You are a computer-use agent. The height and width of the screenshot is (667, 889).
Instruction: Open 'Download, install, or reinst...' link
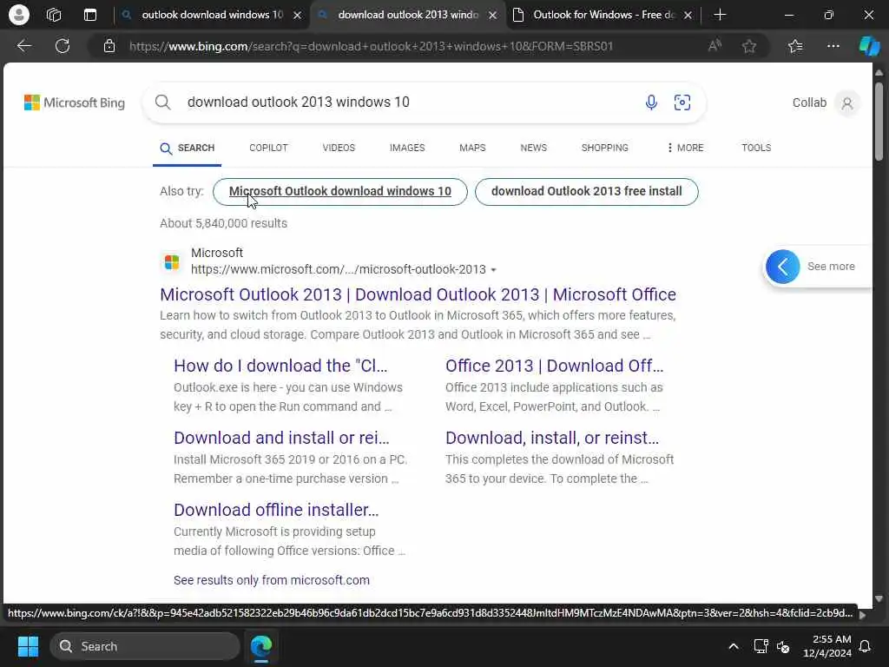552,438
